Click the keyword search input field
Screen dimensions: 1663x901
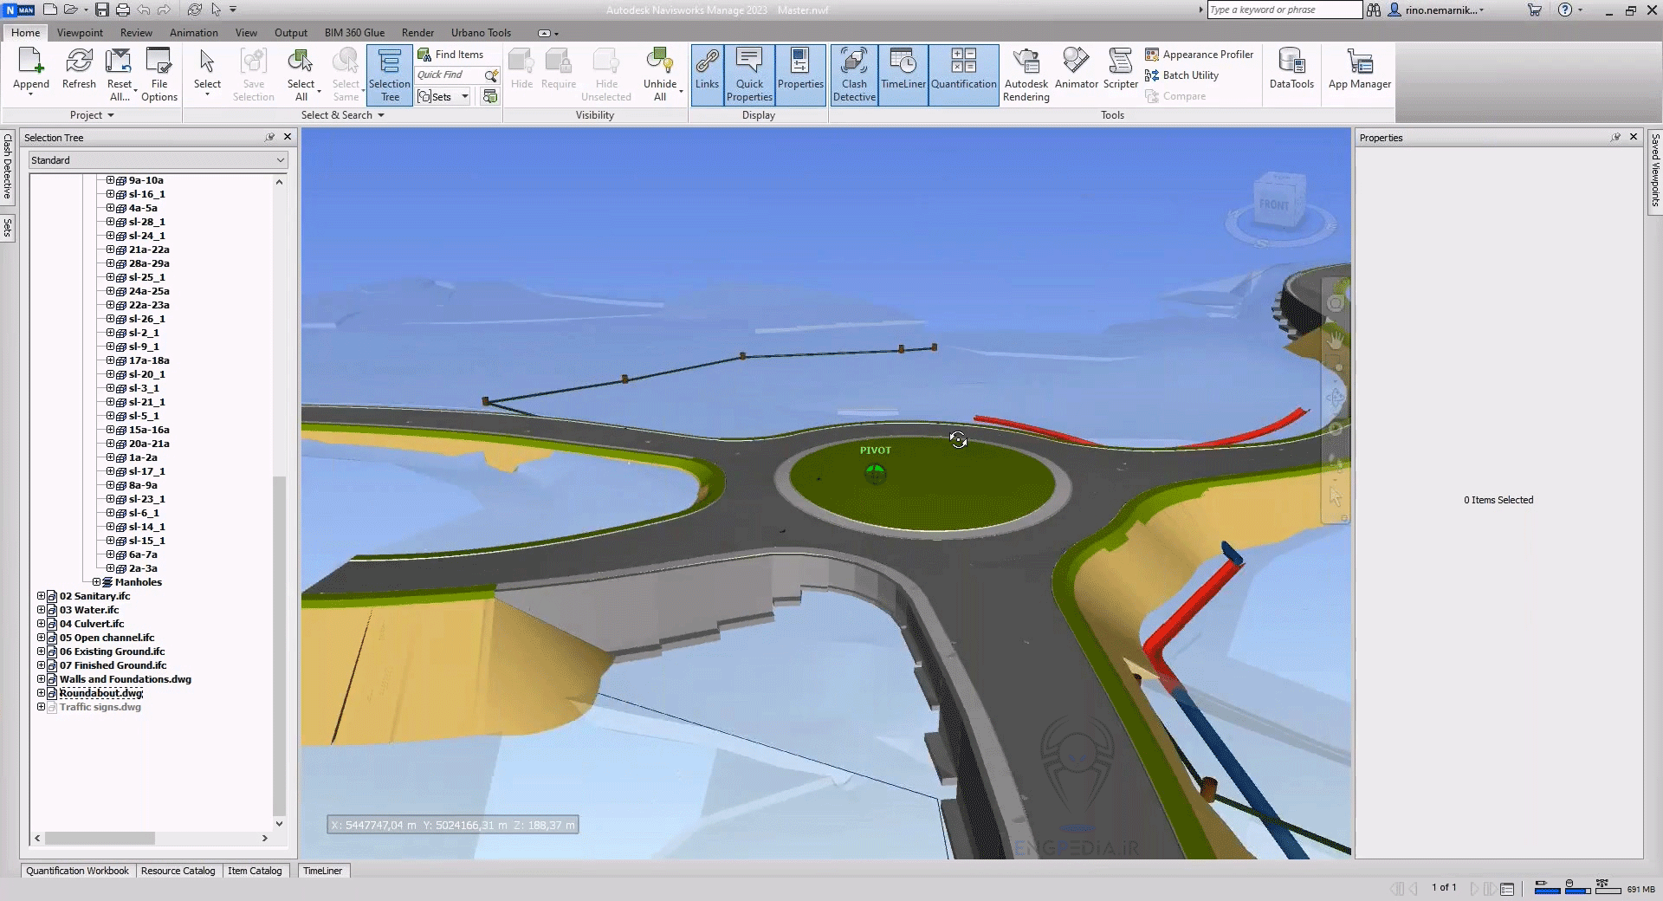pos(1284,10)
